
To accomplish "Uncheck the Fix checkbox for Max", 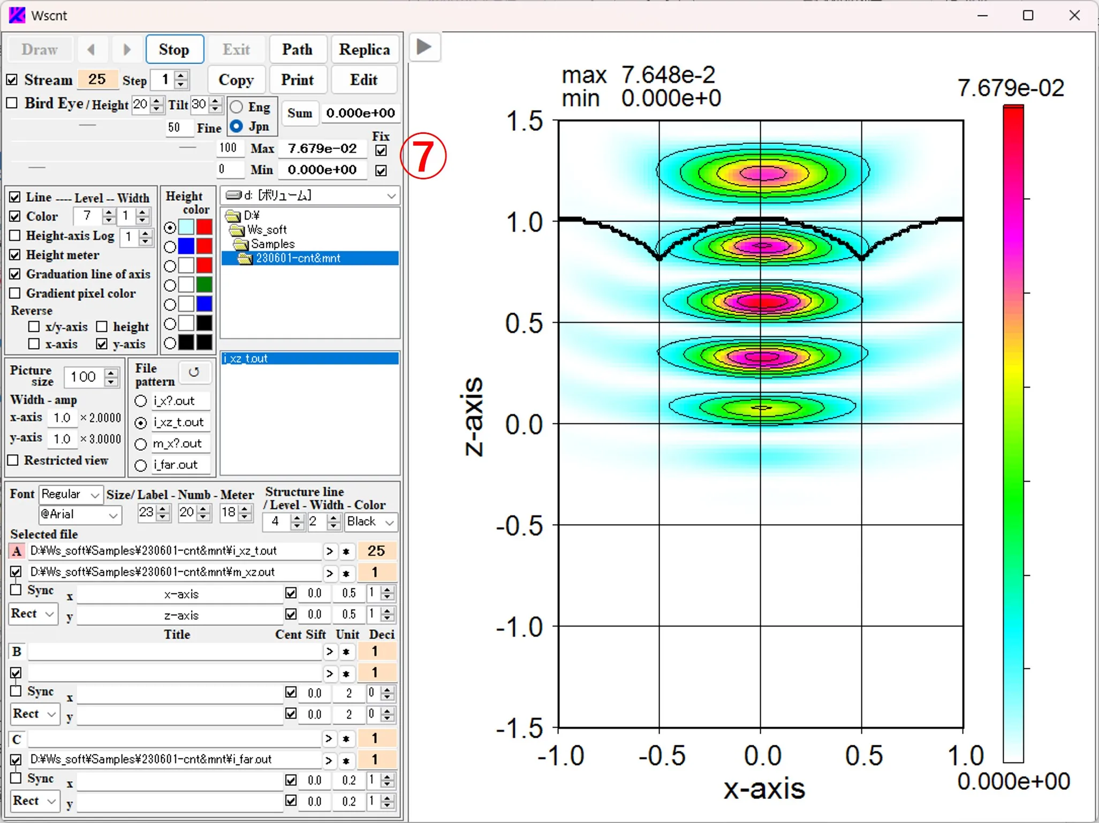I will pyautogui.click(x=381, y=150).
